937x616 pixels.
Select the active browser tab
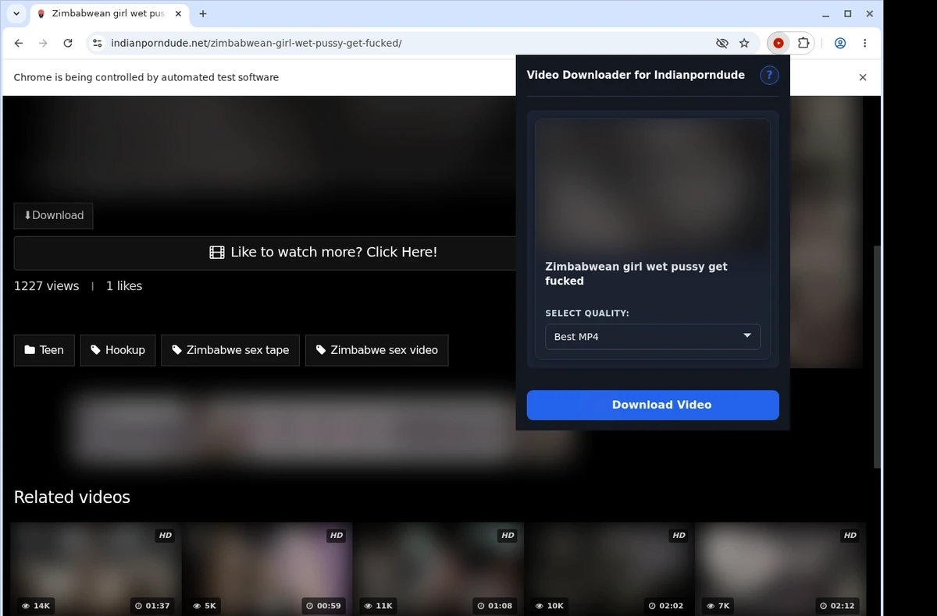click(x=109, y=14)
